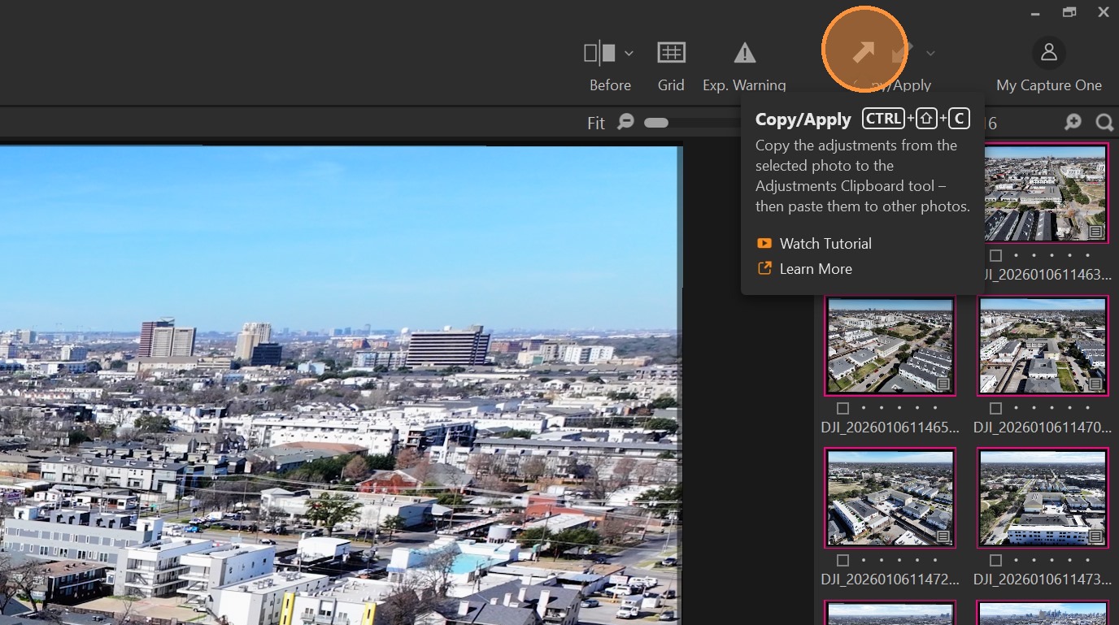Click the zoom in magnifier icon
The height and width of the screenshot is (625, 1119).
(x=1073, y=122)
